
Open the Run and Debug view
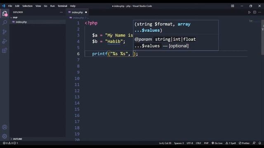pyautogui.click(x=5, y=41)
